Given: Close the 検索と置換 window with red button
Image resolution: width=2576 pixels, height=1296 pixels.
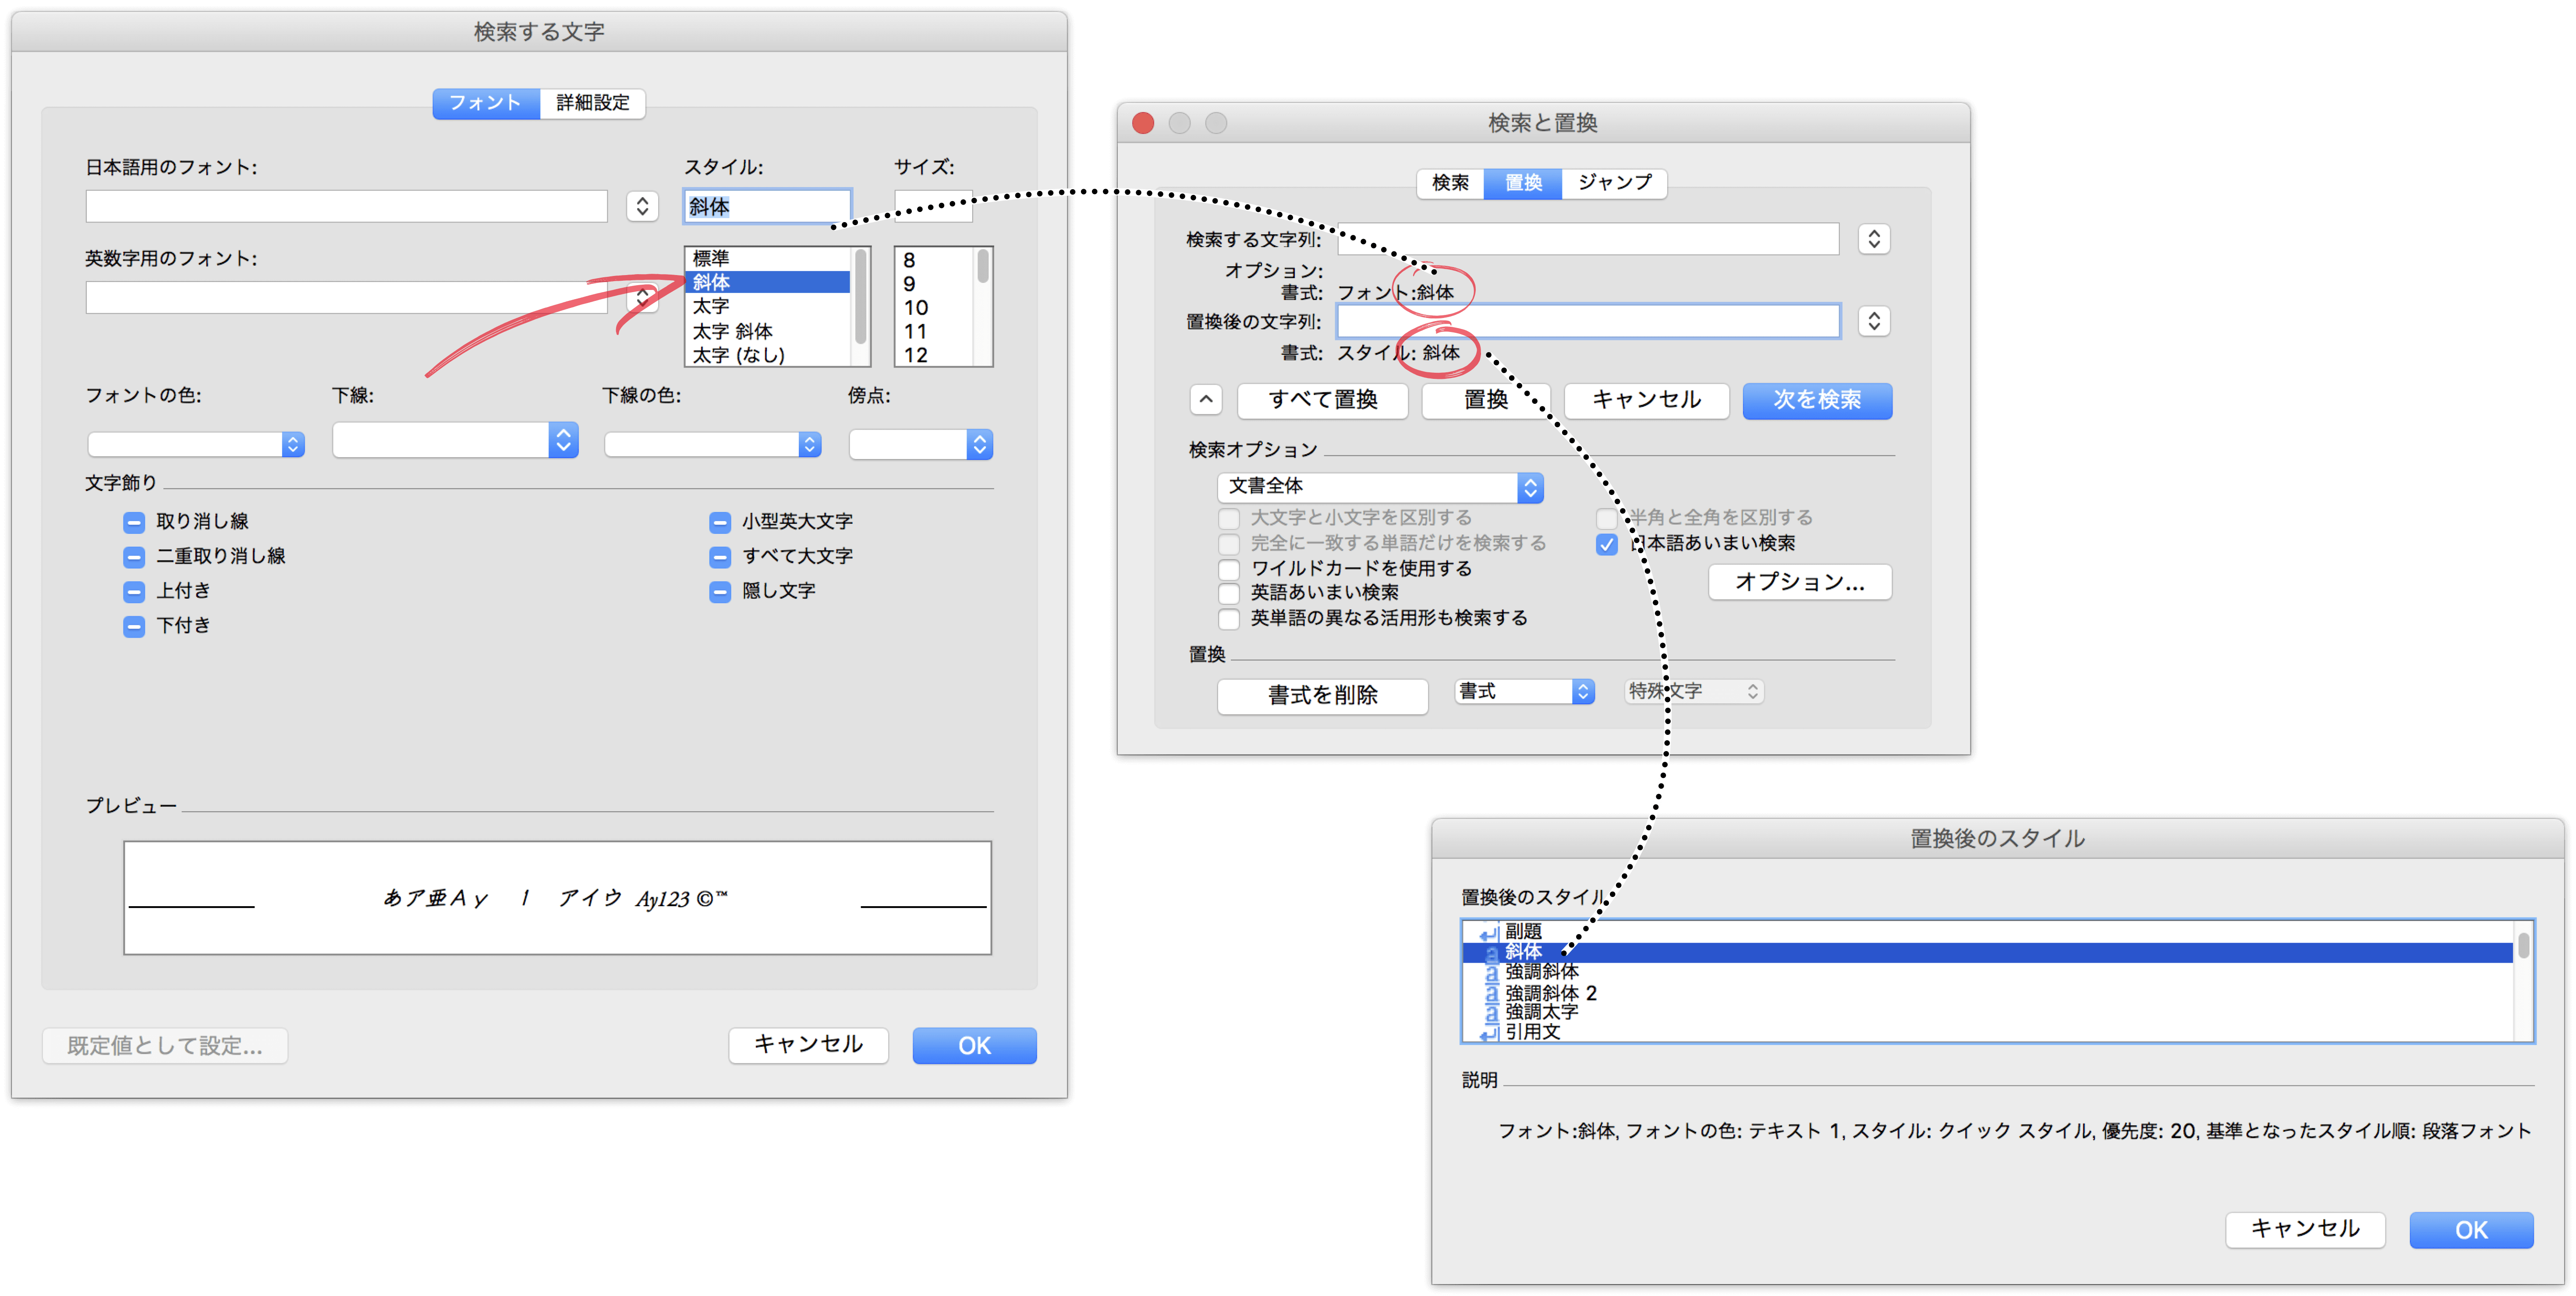Looking at the screenshot, I should (x=1143, y=123).
